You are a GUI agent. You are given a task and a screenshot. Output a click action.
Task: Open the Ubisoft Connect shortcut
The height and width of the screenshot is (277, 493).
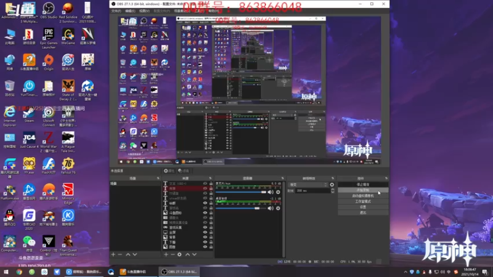point(49,116)
